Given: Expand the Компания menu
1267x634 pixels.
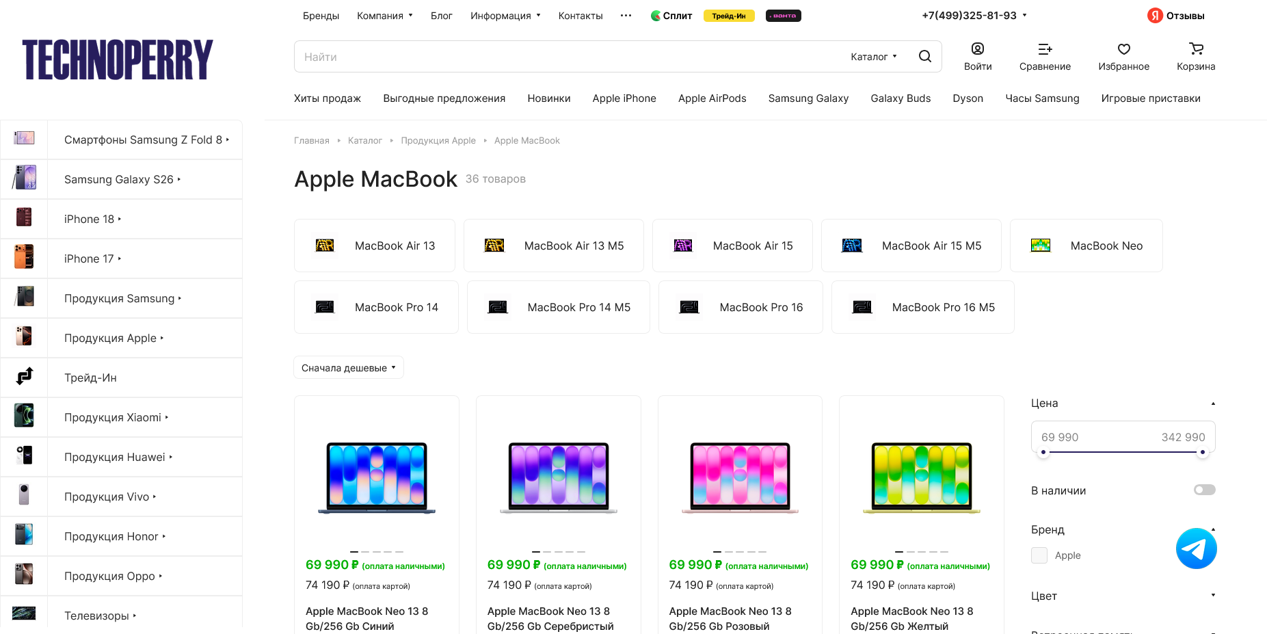Looking at the screenshot, I should (x=385, y=16).
